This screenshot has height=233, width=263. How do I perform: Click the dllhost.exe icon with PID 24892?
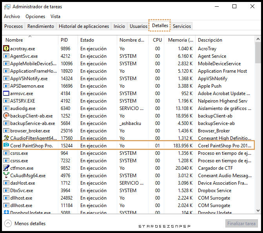pos(6,198)
